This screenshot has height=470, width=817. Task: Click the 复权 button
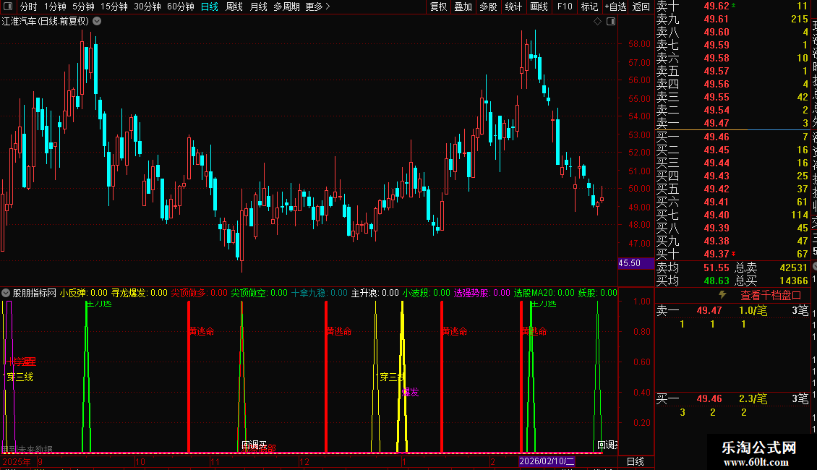[x=439, y=7]
